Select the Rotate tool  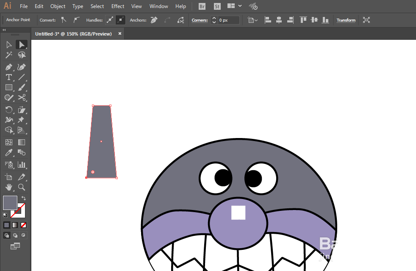click(9, 110)
